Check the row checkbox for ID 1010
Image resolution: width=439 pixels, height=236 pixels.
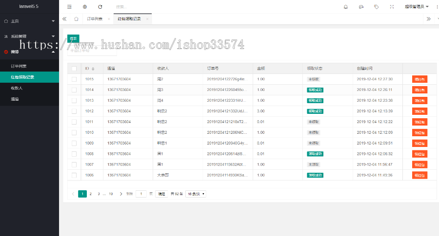click(74, 133)
